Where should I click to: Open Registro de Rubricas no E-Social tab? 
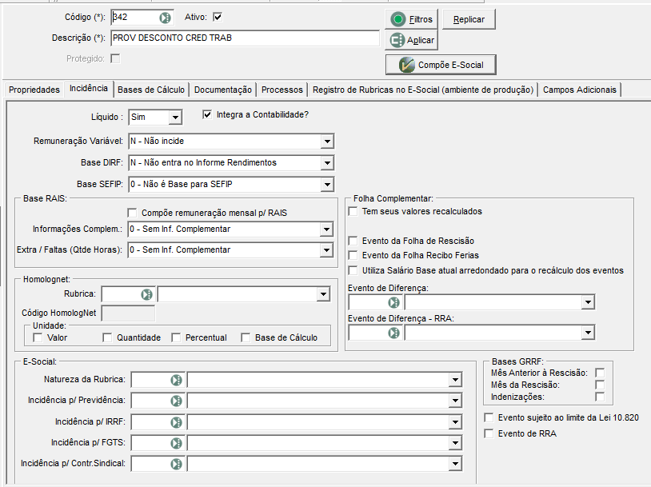click(x=423, y=90)
